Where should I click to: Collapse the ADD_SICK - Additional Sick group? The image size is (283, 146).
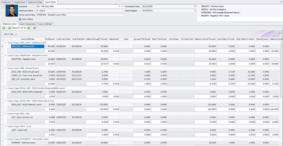click(x=6, y=42)
